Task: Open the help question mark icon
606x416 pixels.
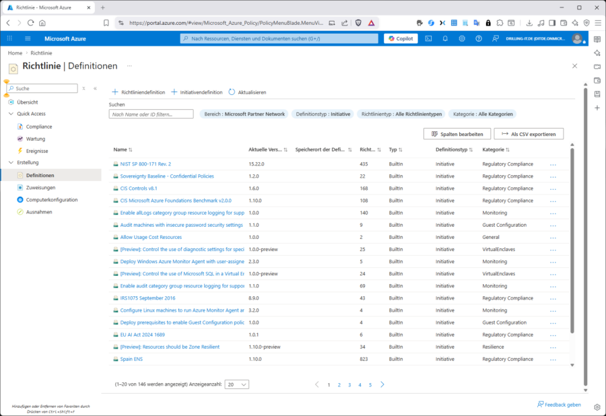Action: [x=479, y=38]
